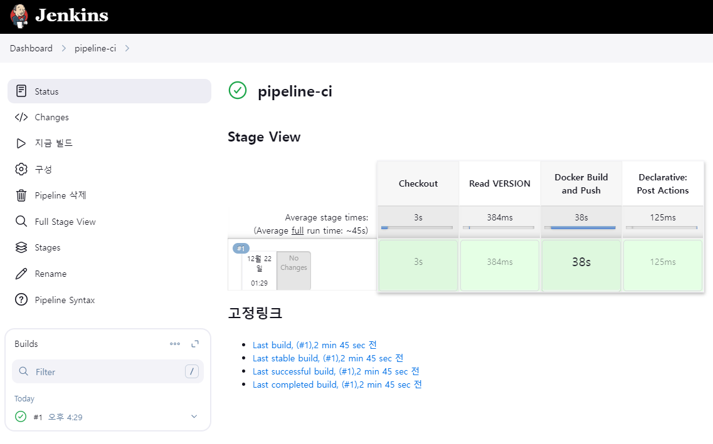Open the Last completed build (#1) permalink
The height and width of the screenshot is (444, 713).
[337, 385]
